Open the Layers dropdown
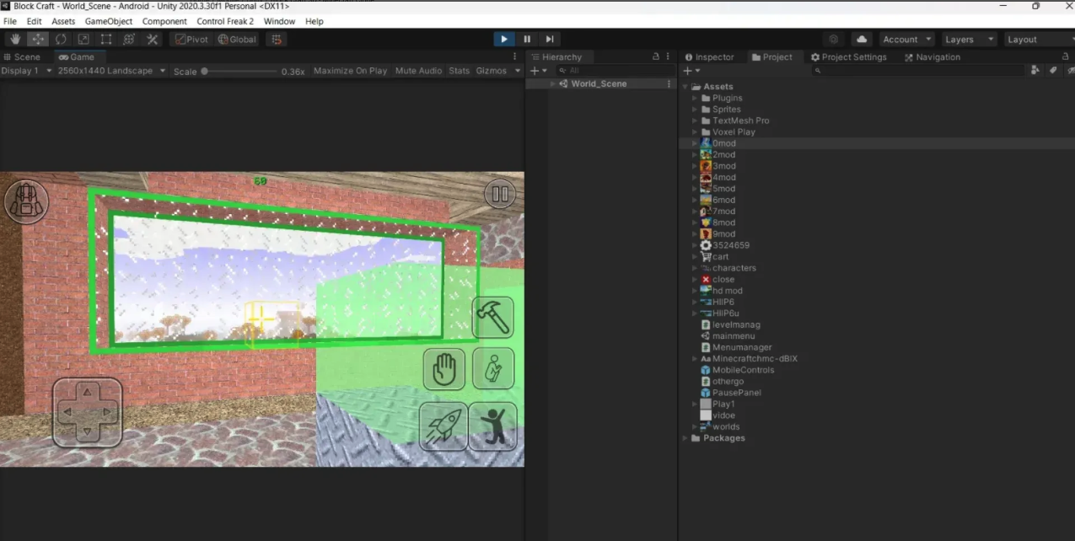This screenshot has height=541, width=1075. click(x=969, y=39)
